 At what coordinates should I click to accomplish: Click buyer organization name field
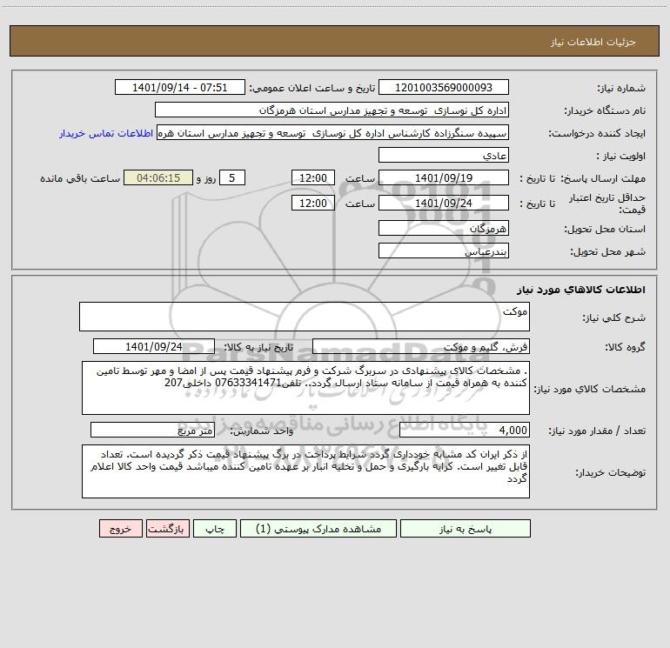(332, 110)
